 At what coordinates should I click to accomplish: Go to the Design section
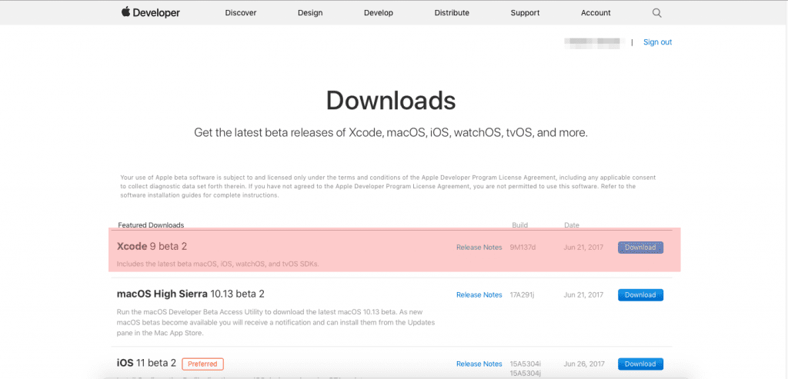click(x=309, y=13)
